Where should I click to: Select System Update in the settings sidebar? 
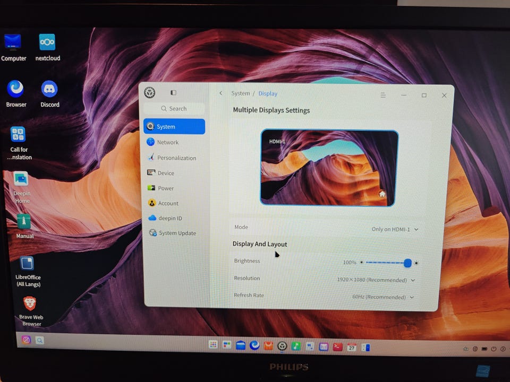(176, 233)
